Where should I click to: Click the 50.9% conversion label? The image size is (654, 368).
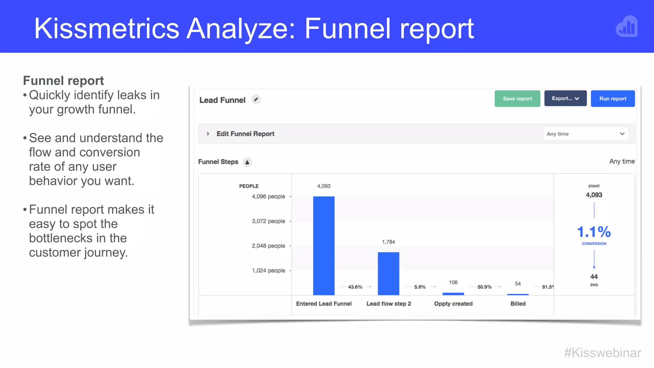[484, 287]
